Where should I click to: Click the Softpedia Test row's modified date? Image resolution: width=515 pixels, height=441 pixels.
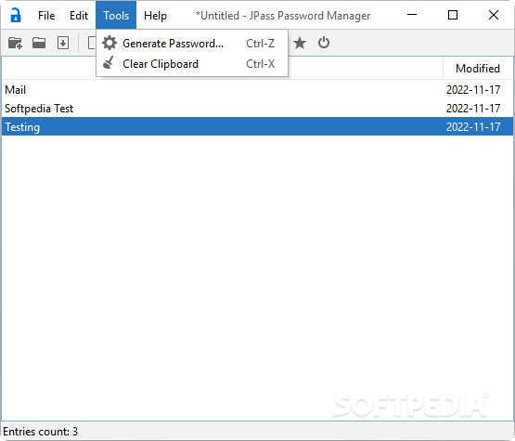(473, 109)
